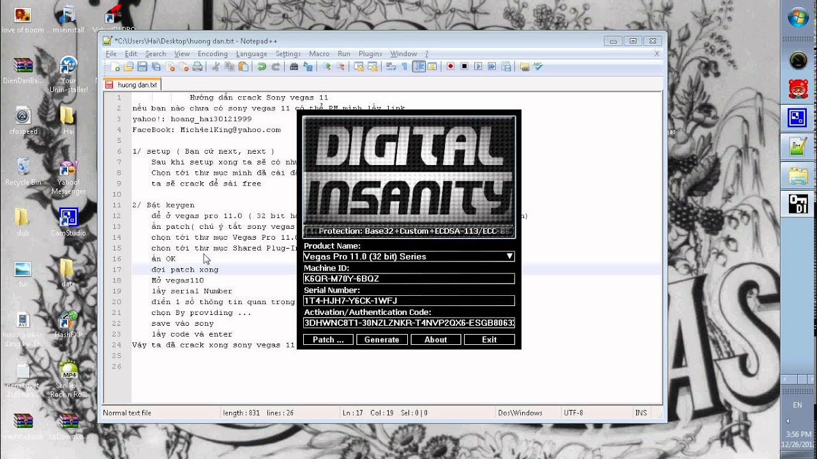Click the Activation/Authentication Code field
Image resolution: width=817 pixels, height=459 pixels.
[408, 323]
